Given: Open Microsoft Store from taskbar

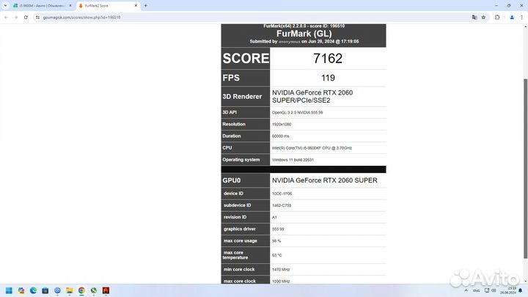Looking at the screenshot, I should coord(45,290).
